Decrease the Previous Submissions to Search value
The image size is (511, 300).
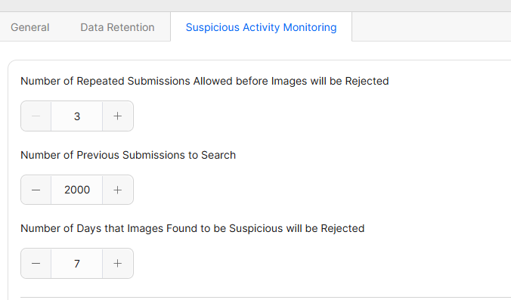pos(36,190)
